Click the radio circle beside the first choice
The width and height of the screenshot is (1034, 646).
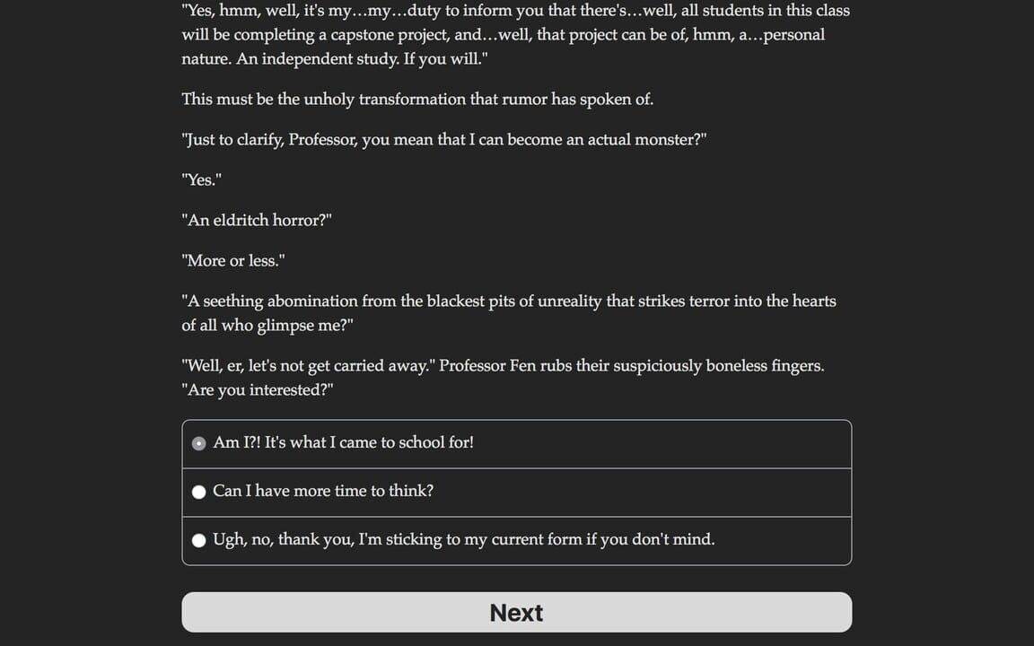click(198, 442)
